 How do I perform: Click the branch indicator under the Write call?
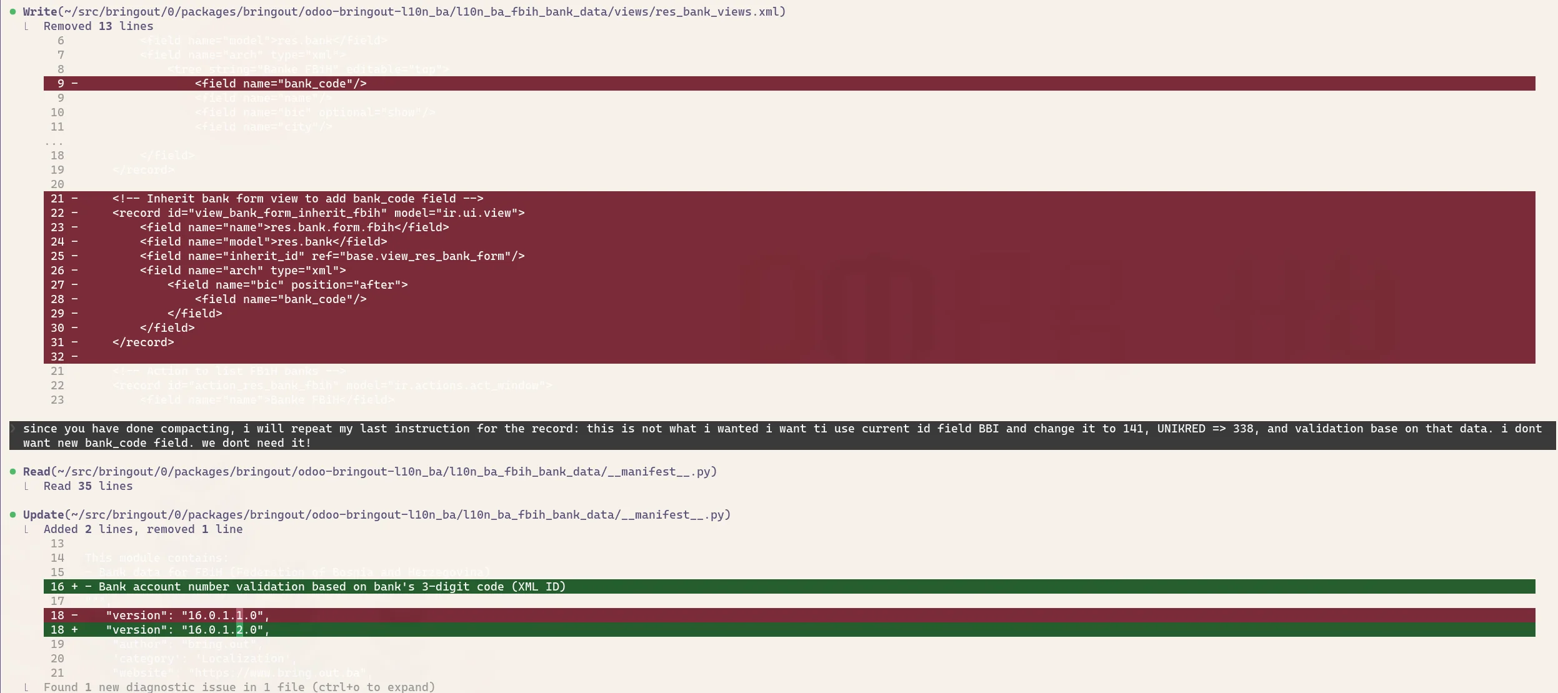[x=26, y=26]
